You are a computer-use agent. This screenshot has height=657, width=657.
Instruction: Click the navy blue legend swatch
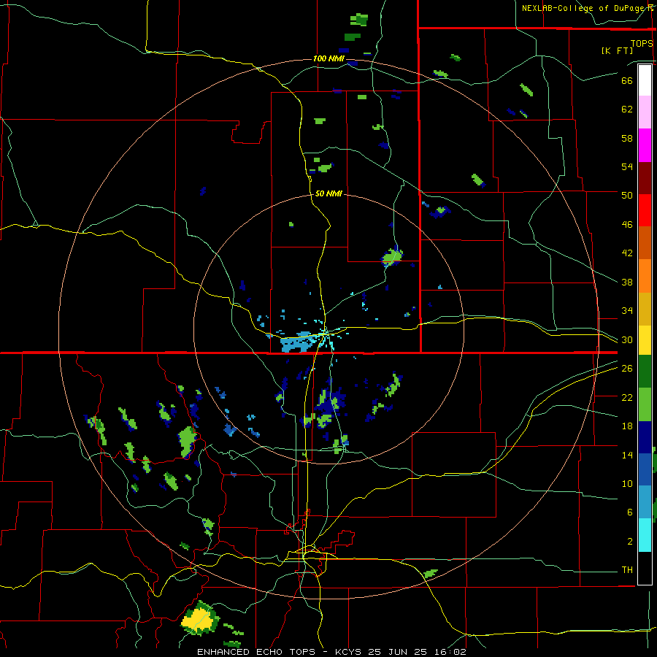pos(645,437)
